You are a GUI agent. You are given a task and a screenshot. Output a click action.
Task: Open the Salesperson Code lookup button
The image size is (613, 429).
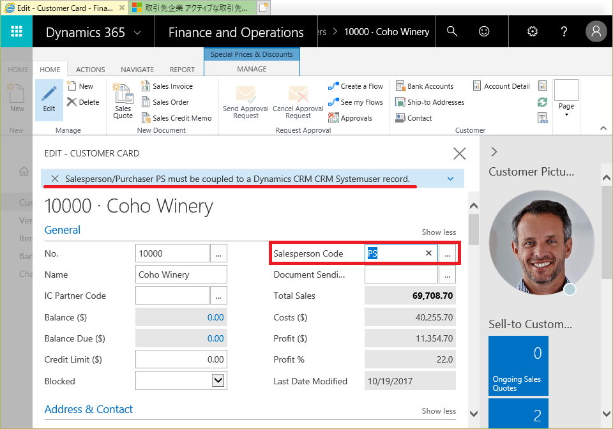447,253
